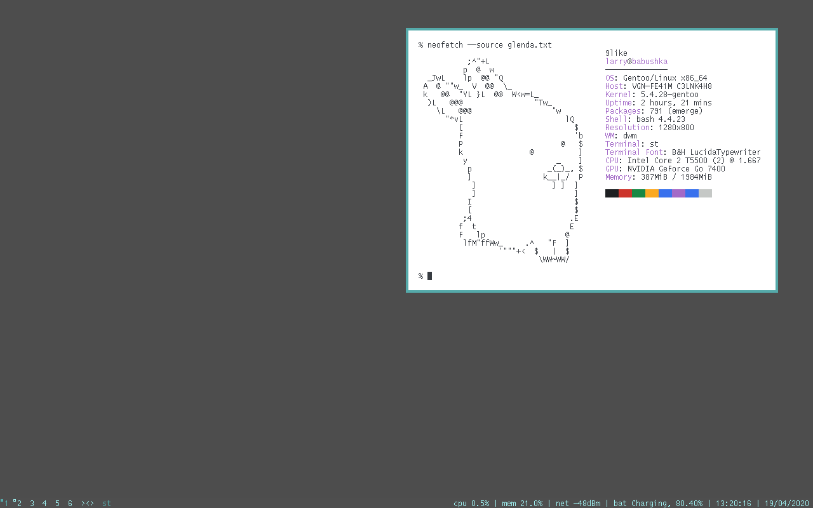Click the 'st' window title in bar
This screenshot has height=508, width=813.
tap(107, 503)
